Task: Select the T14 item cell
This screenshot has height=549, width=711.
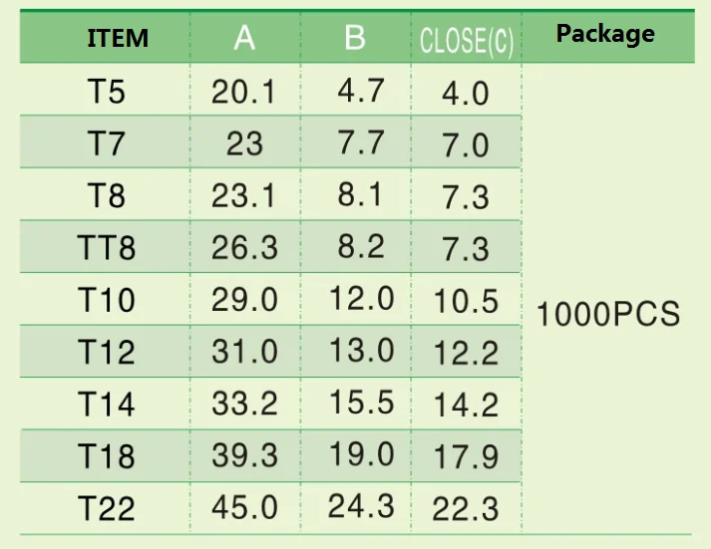Action: click(x=106, y=405)
